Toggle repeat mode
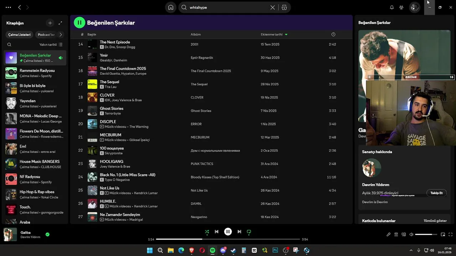This screenshot has height=256, width=456. 249,231
